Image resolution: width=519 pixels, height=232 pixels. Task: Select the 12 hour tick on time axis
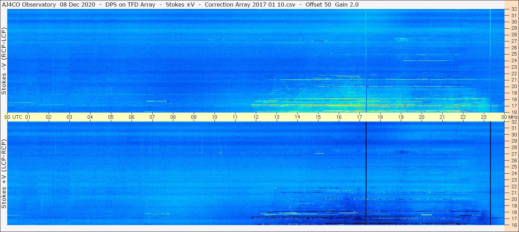[256, 117]
